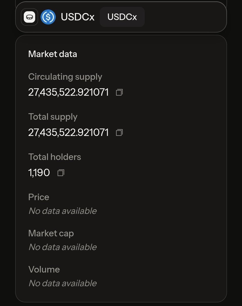Click the Price 'No data available' text

tap(63, 211)
